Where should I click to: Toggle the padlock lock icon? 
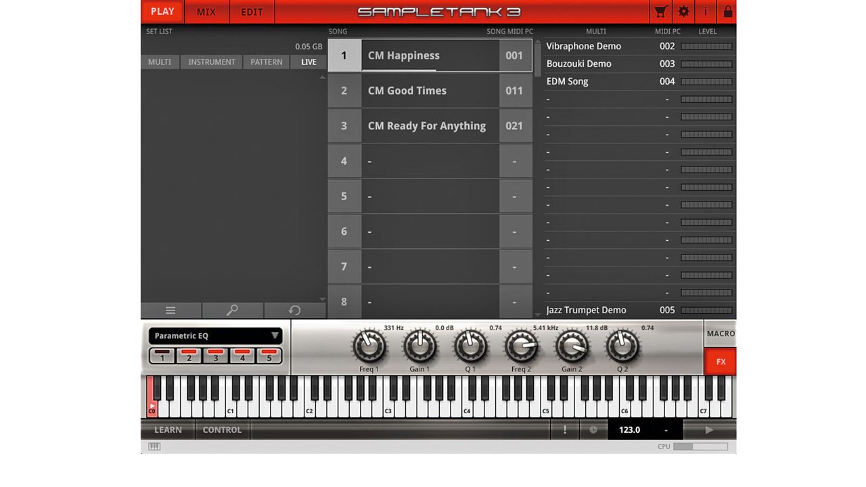pyautogui.click(x=727, y=11)
